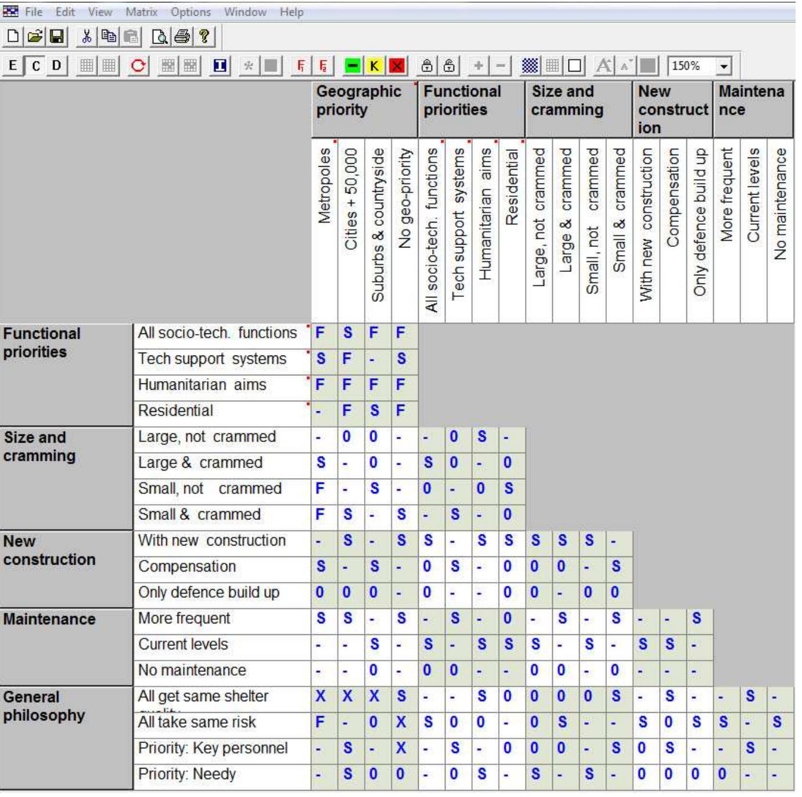Click the scissors cut icon
The height and width of the screenshot is (797, 802).
tap(87, 37)
